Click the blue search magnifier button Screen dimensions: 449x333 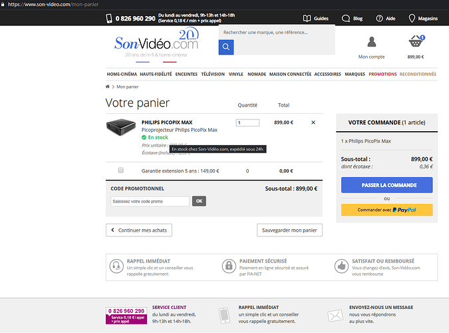click(226, 47)
